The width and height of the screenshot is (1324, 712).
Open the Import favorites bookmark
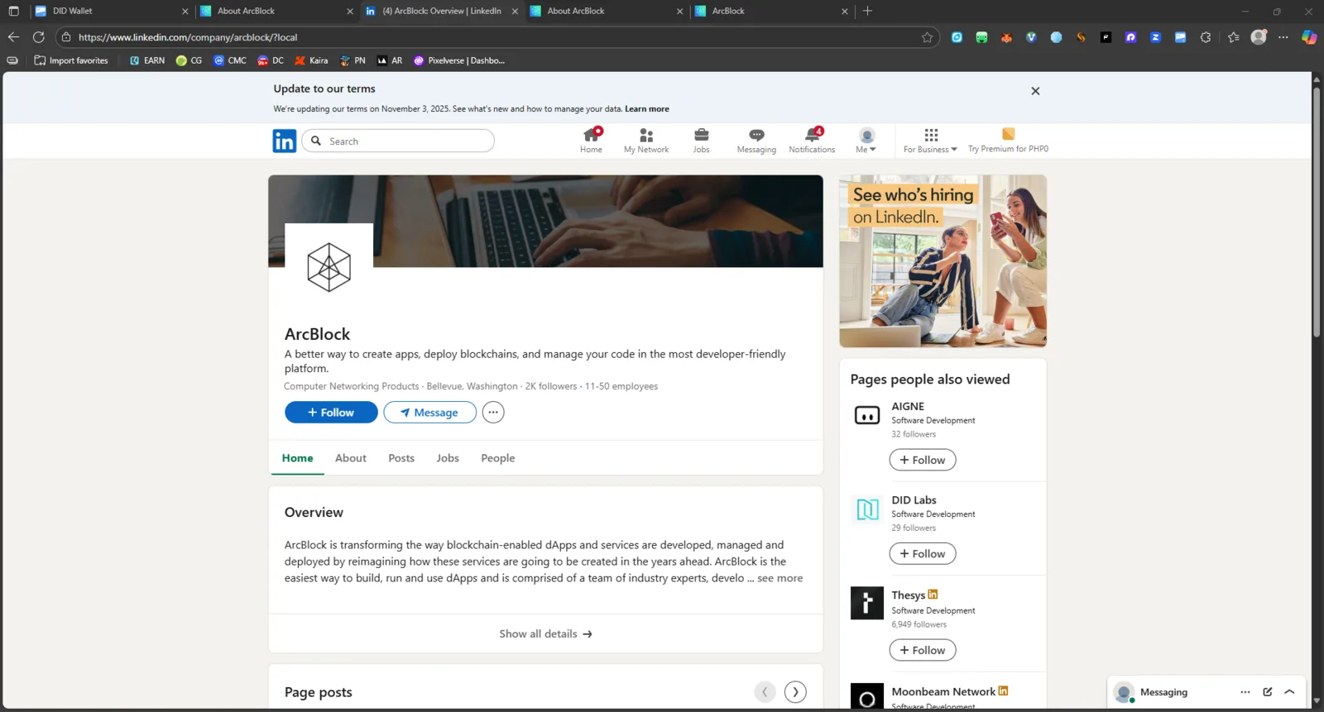tap(71, 60)
